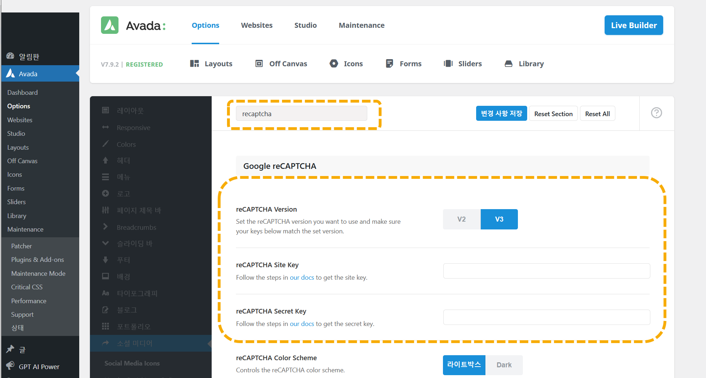Open the Sliders icon in toolbar

(448, 64)
